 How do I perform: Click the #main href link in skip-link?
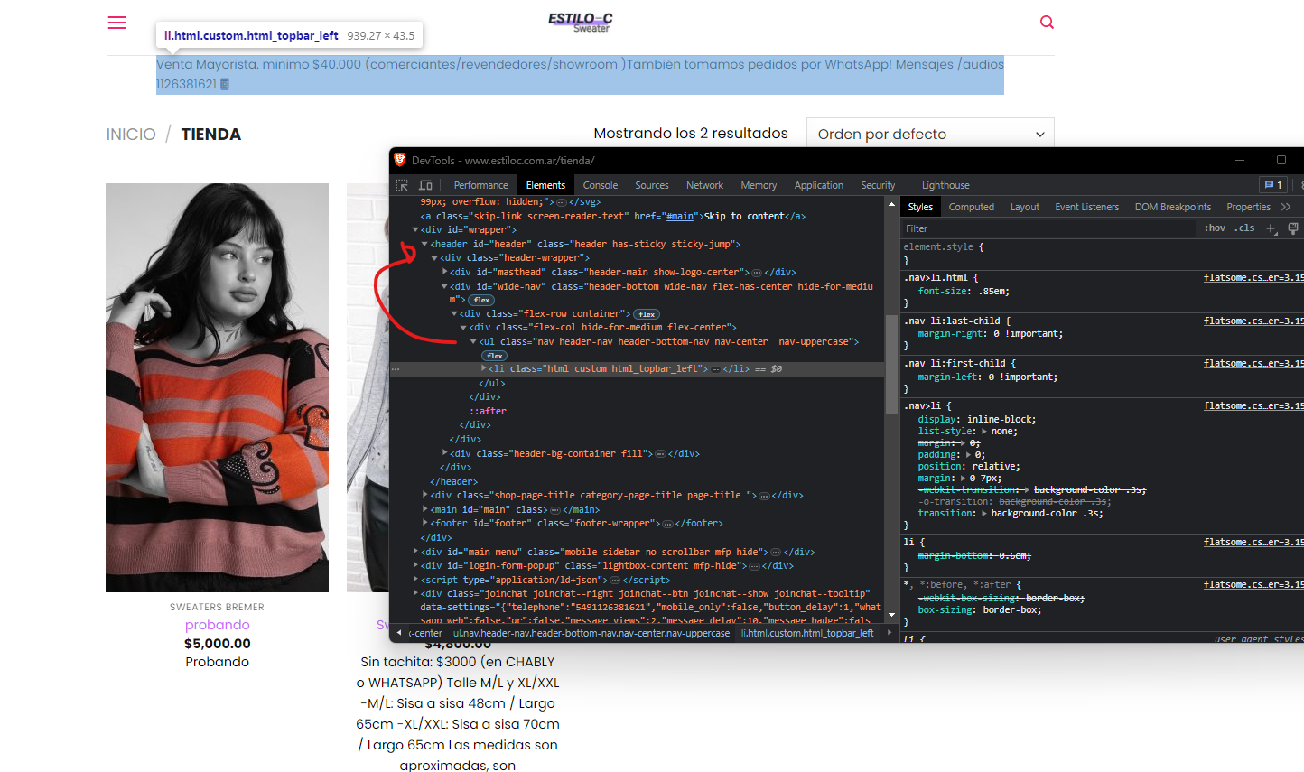point(680,217)
